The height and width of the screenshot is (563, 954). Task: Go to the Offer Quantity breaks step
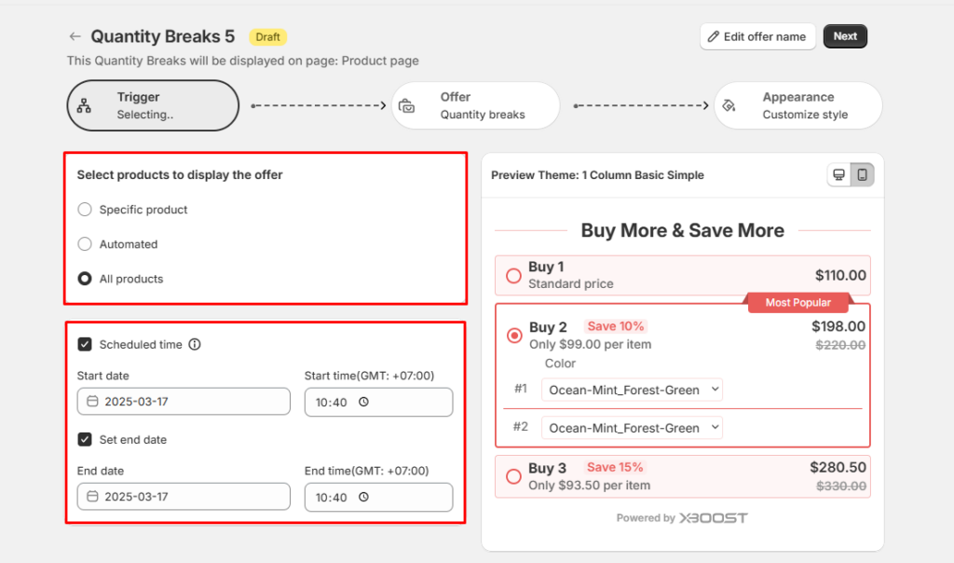(x=475, y=105)
